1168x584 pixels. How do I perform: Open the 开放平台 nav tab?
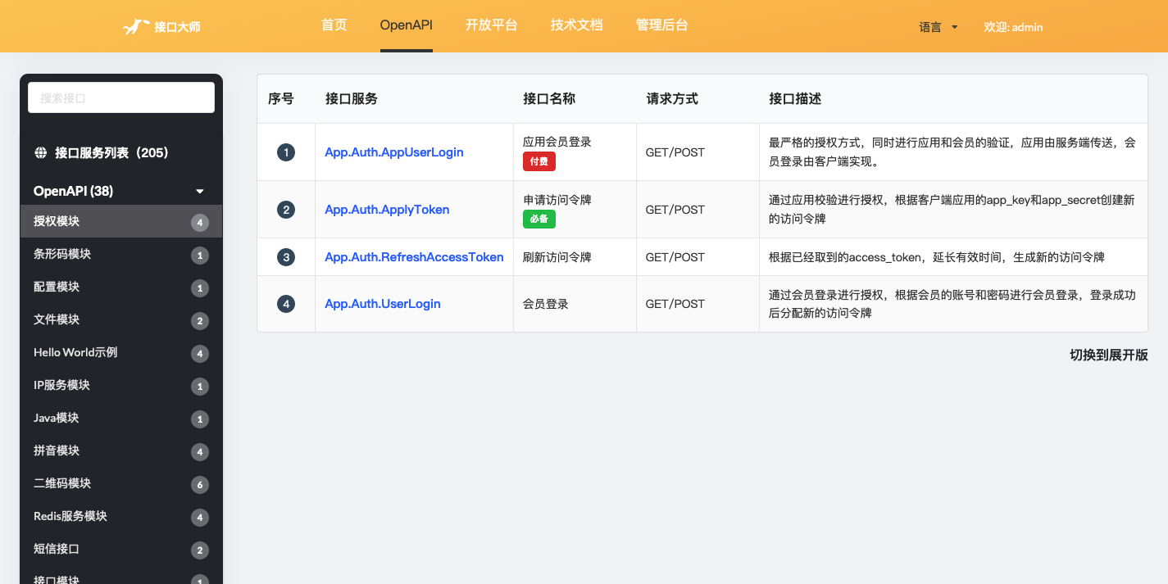(492, 25)
